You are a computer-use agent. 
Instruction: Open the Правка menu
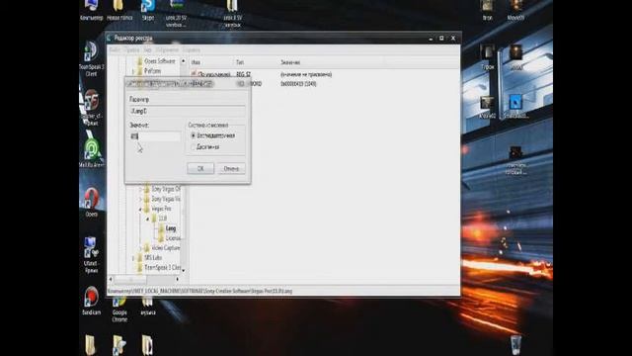pos(131,50)
